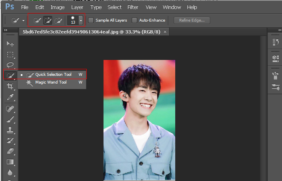Image resolution: width=282 pixels, height=181 pixels.
Task: Click the Refine Edge button
Action: (x=192, y=20)
